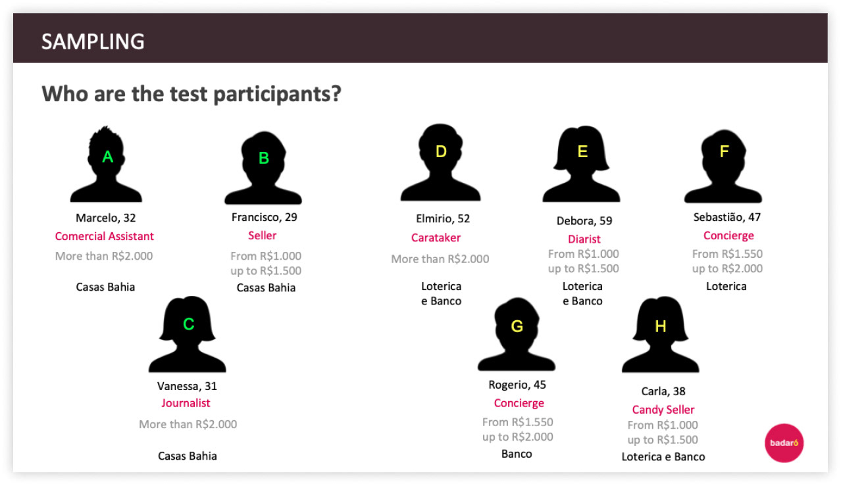This screenshot has height=486, width=841.
Task: Click the name "Sebastião, 47"
Action: [727, 217]
